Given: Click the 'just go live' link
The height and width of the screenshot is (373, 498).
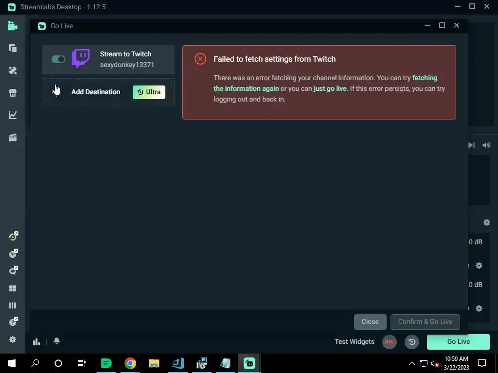Looking at the screenshot, I should pos(330,89).
